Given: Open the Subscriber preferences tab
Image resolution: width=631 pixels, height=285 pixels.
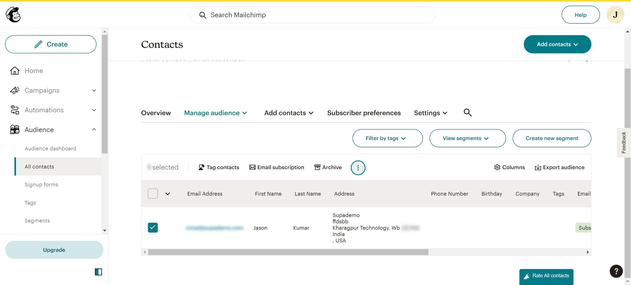Looking at the screenshot, I should [x=364, y=113].
